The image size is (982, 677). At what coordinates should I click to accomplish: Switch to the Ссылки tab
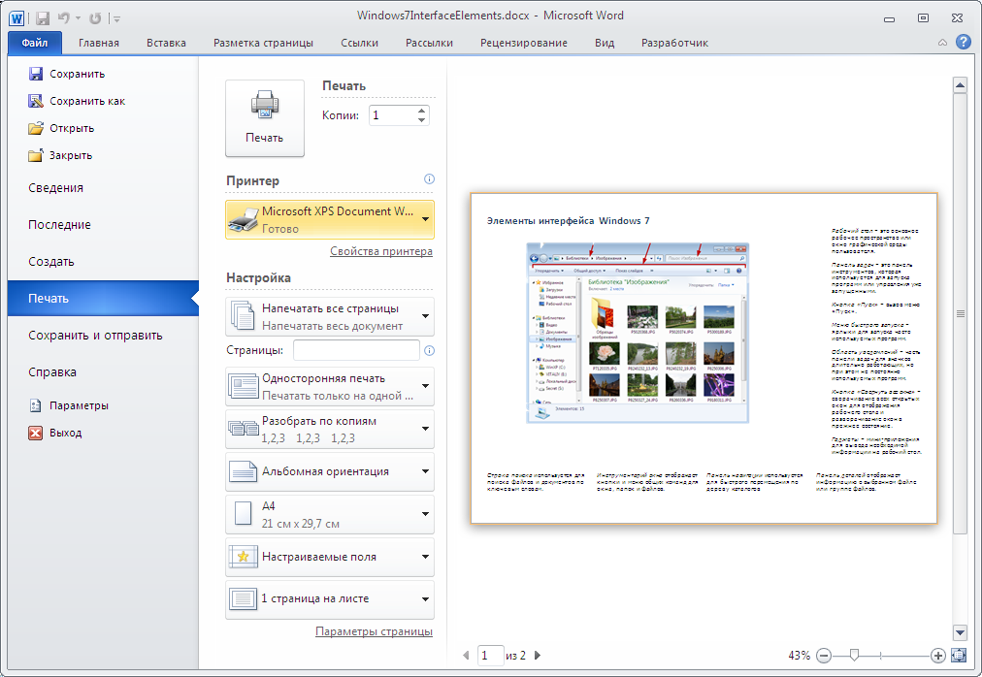tap(359, 43)
